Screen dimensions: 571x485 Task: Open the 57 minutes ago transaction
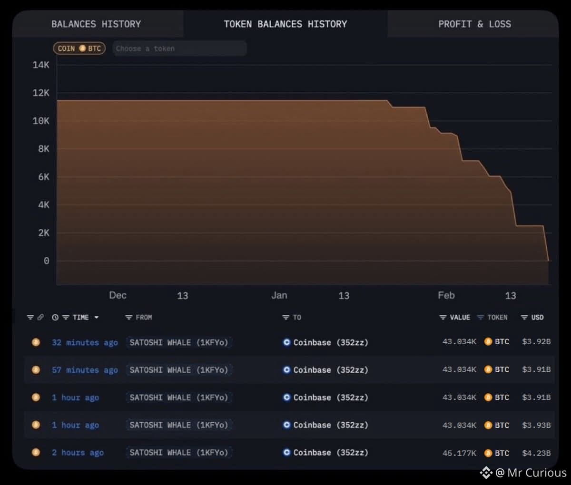85,370
